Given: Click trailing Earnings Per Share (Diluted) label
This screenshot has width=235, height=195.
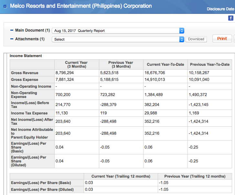Looking at the screenshot, I should pos(42,190).
